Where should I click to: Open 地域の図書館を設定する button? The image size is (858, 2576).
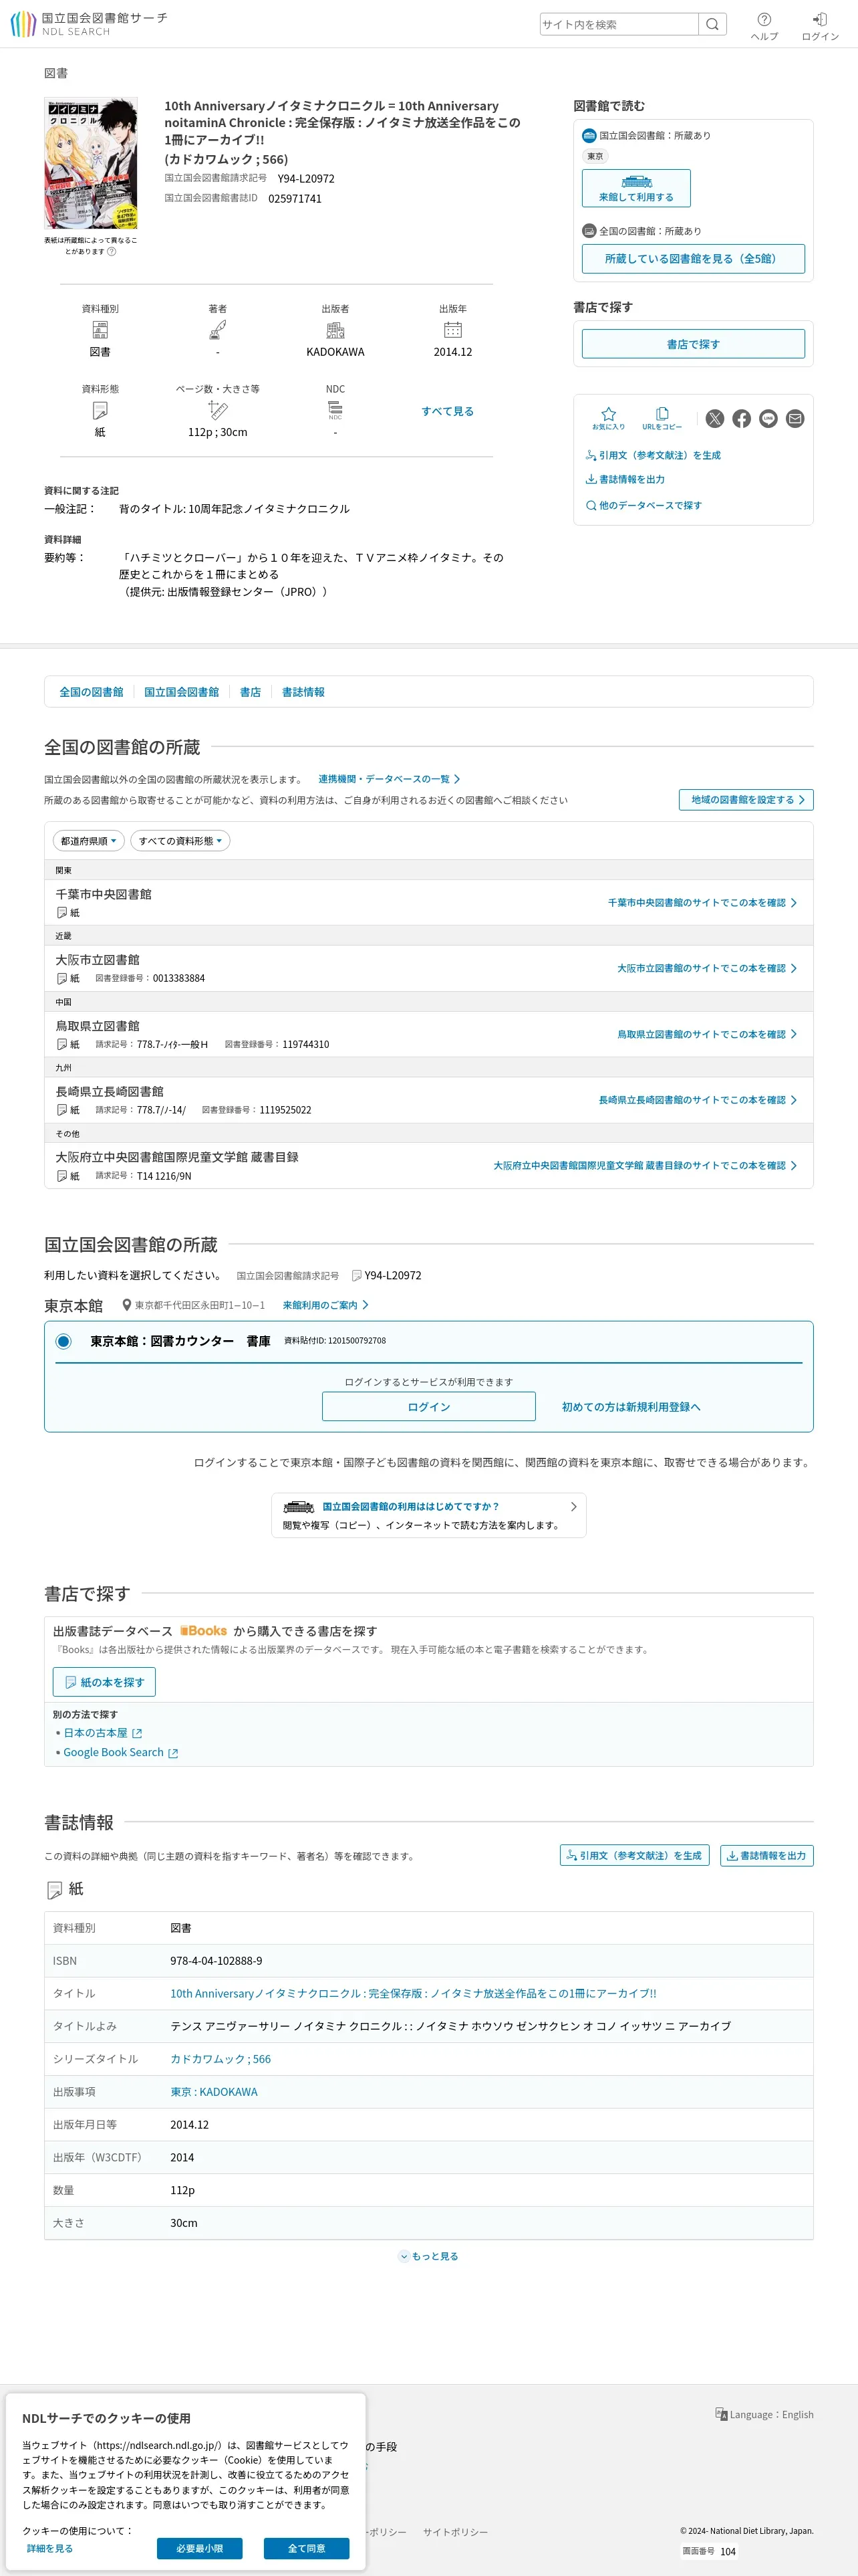(746, 800)
